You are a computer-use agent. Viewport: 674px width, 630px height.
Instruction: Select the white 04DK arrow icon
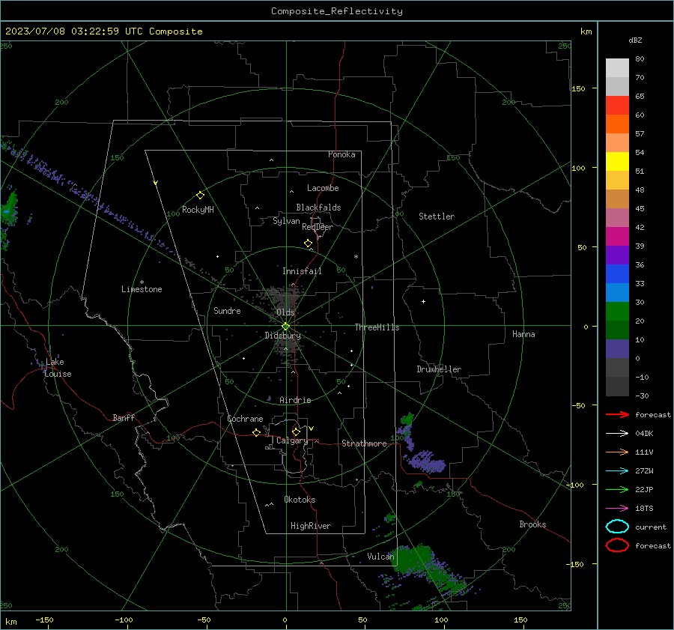(x=617, y=433)
